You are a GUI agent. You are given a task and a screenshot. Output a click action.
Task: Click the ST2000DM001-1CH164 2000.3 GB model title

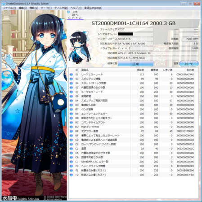[x=134, y=23]
